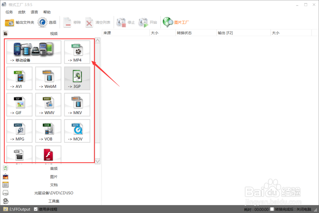Choose convert to WMV
Screen dimensions: 319x213
pos(48,104)
